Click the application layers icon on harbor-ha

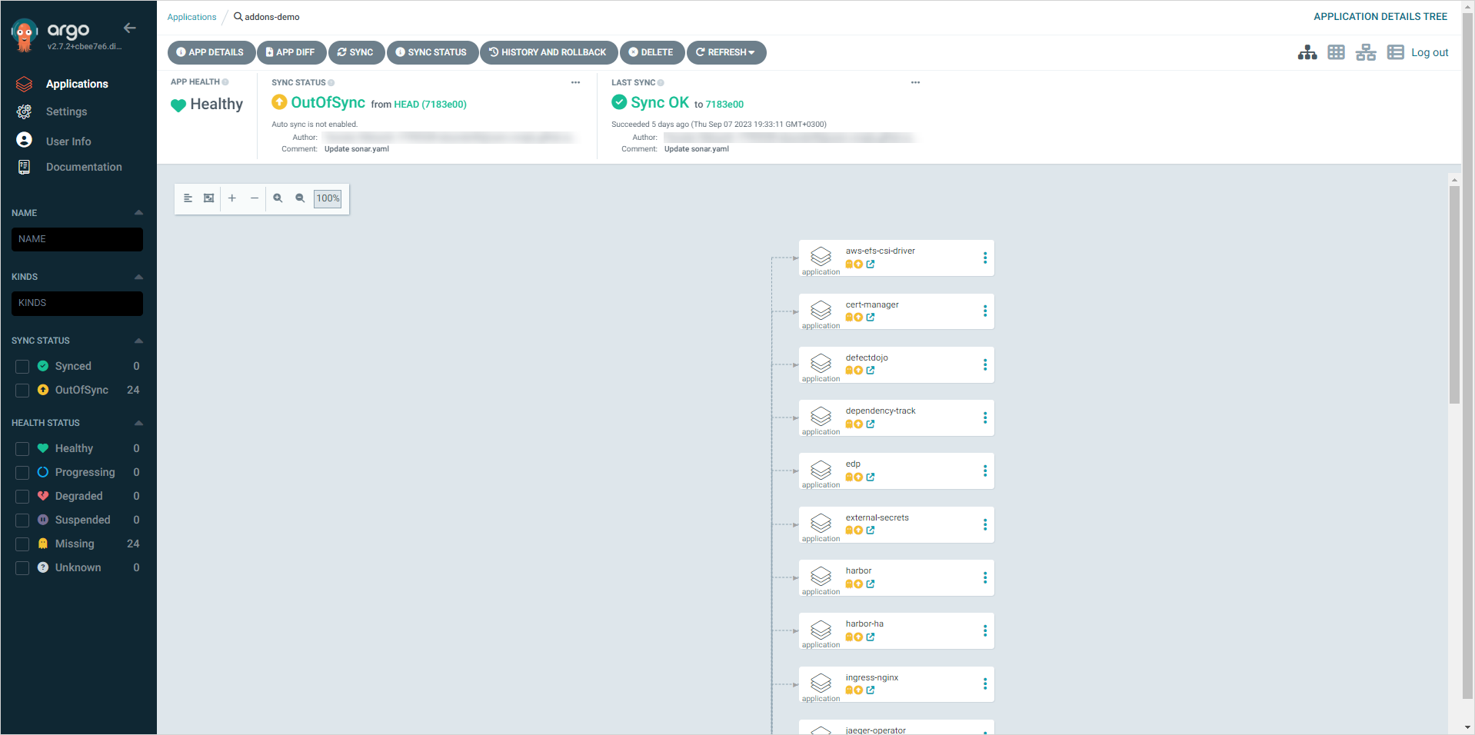(x=821, y=630)
